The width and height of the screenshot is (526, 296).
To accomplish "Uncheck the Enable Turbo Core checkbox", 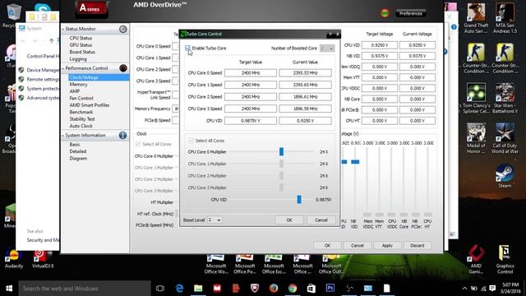I will (x=187, y=48).
